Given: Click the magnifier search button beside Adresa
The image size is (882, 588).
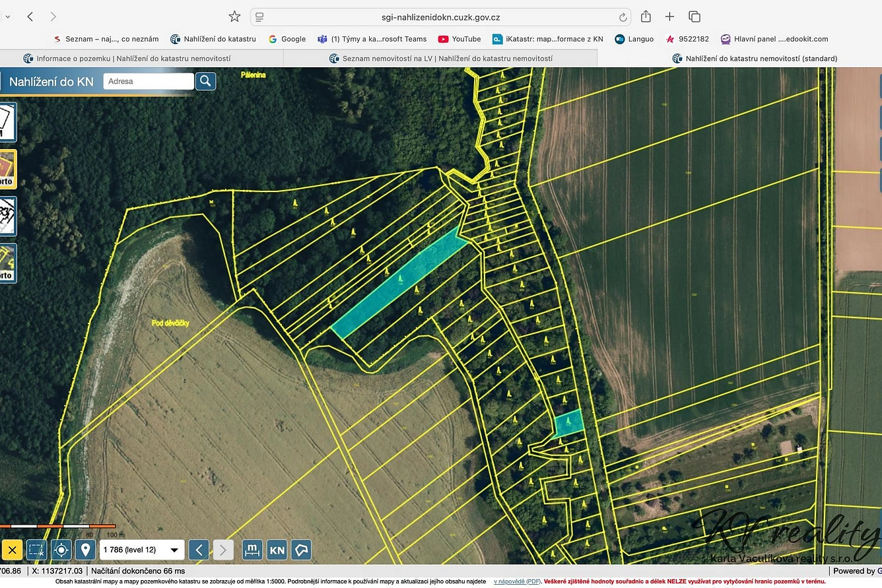Looking at the screenshot, I should pos(205,81).
